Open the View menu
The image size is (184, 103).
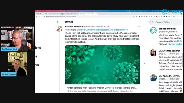click(x=53, y=11)
